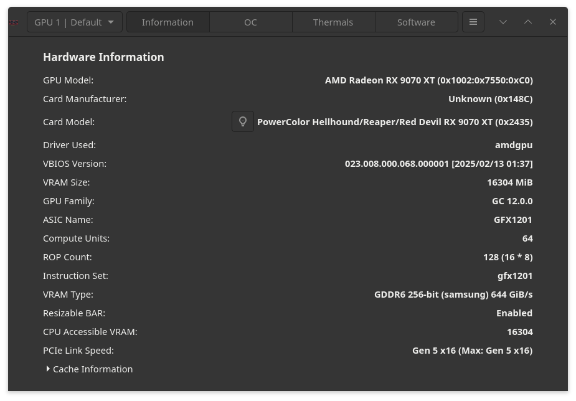Click the Card Manufacturer: label
Screen dimensions: 576x401
pyautogui.click(x=85, y=99)
